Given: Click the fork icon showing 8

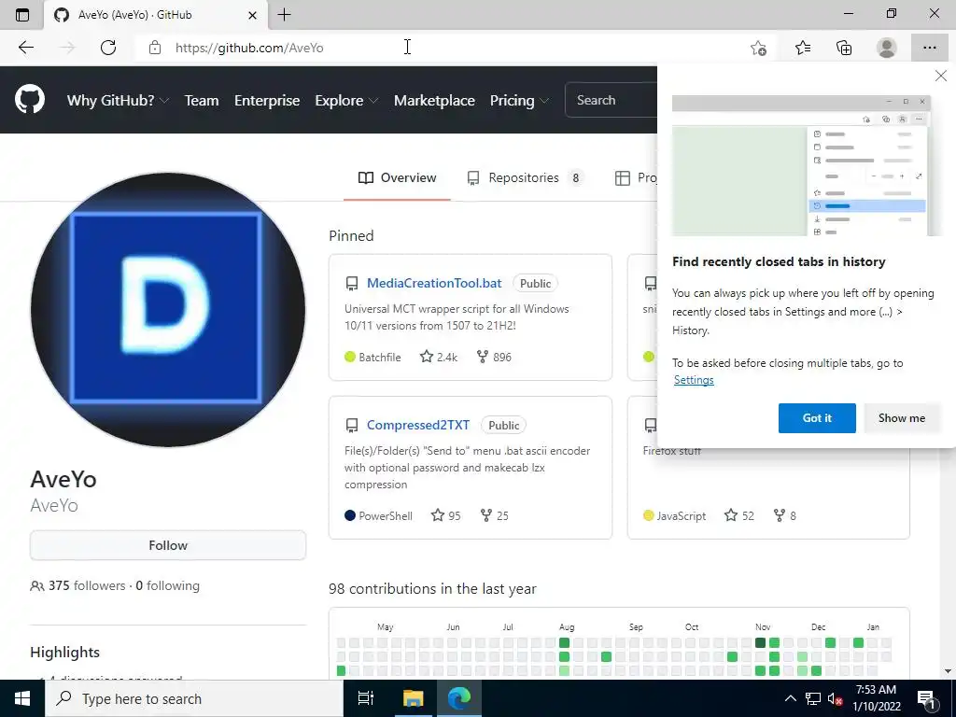Looking at the screenshot, I should (x=780, y=515).
